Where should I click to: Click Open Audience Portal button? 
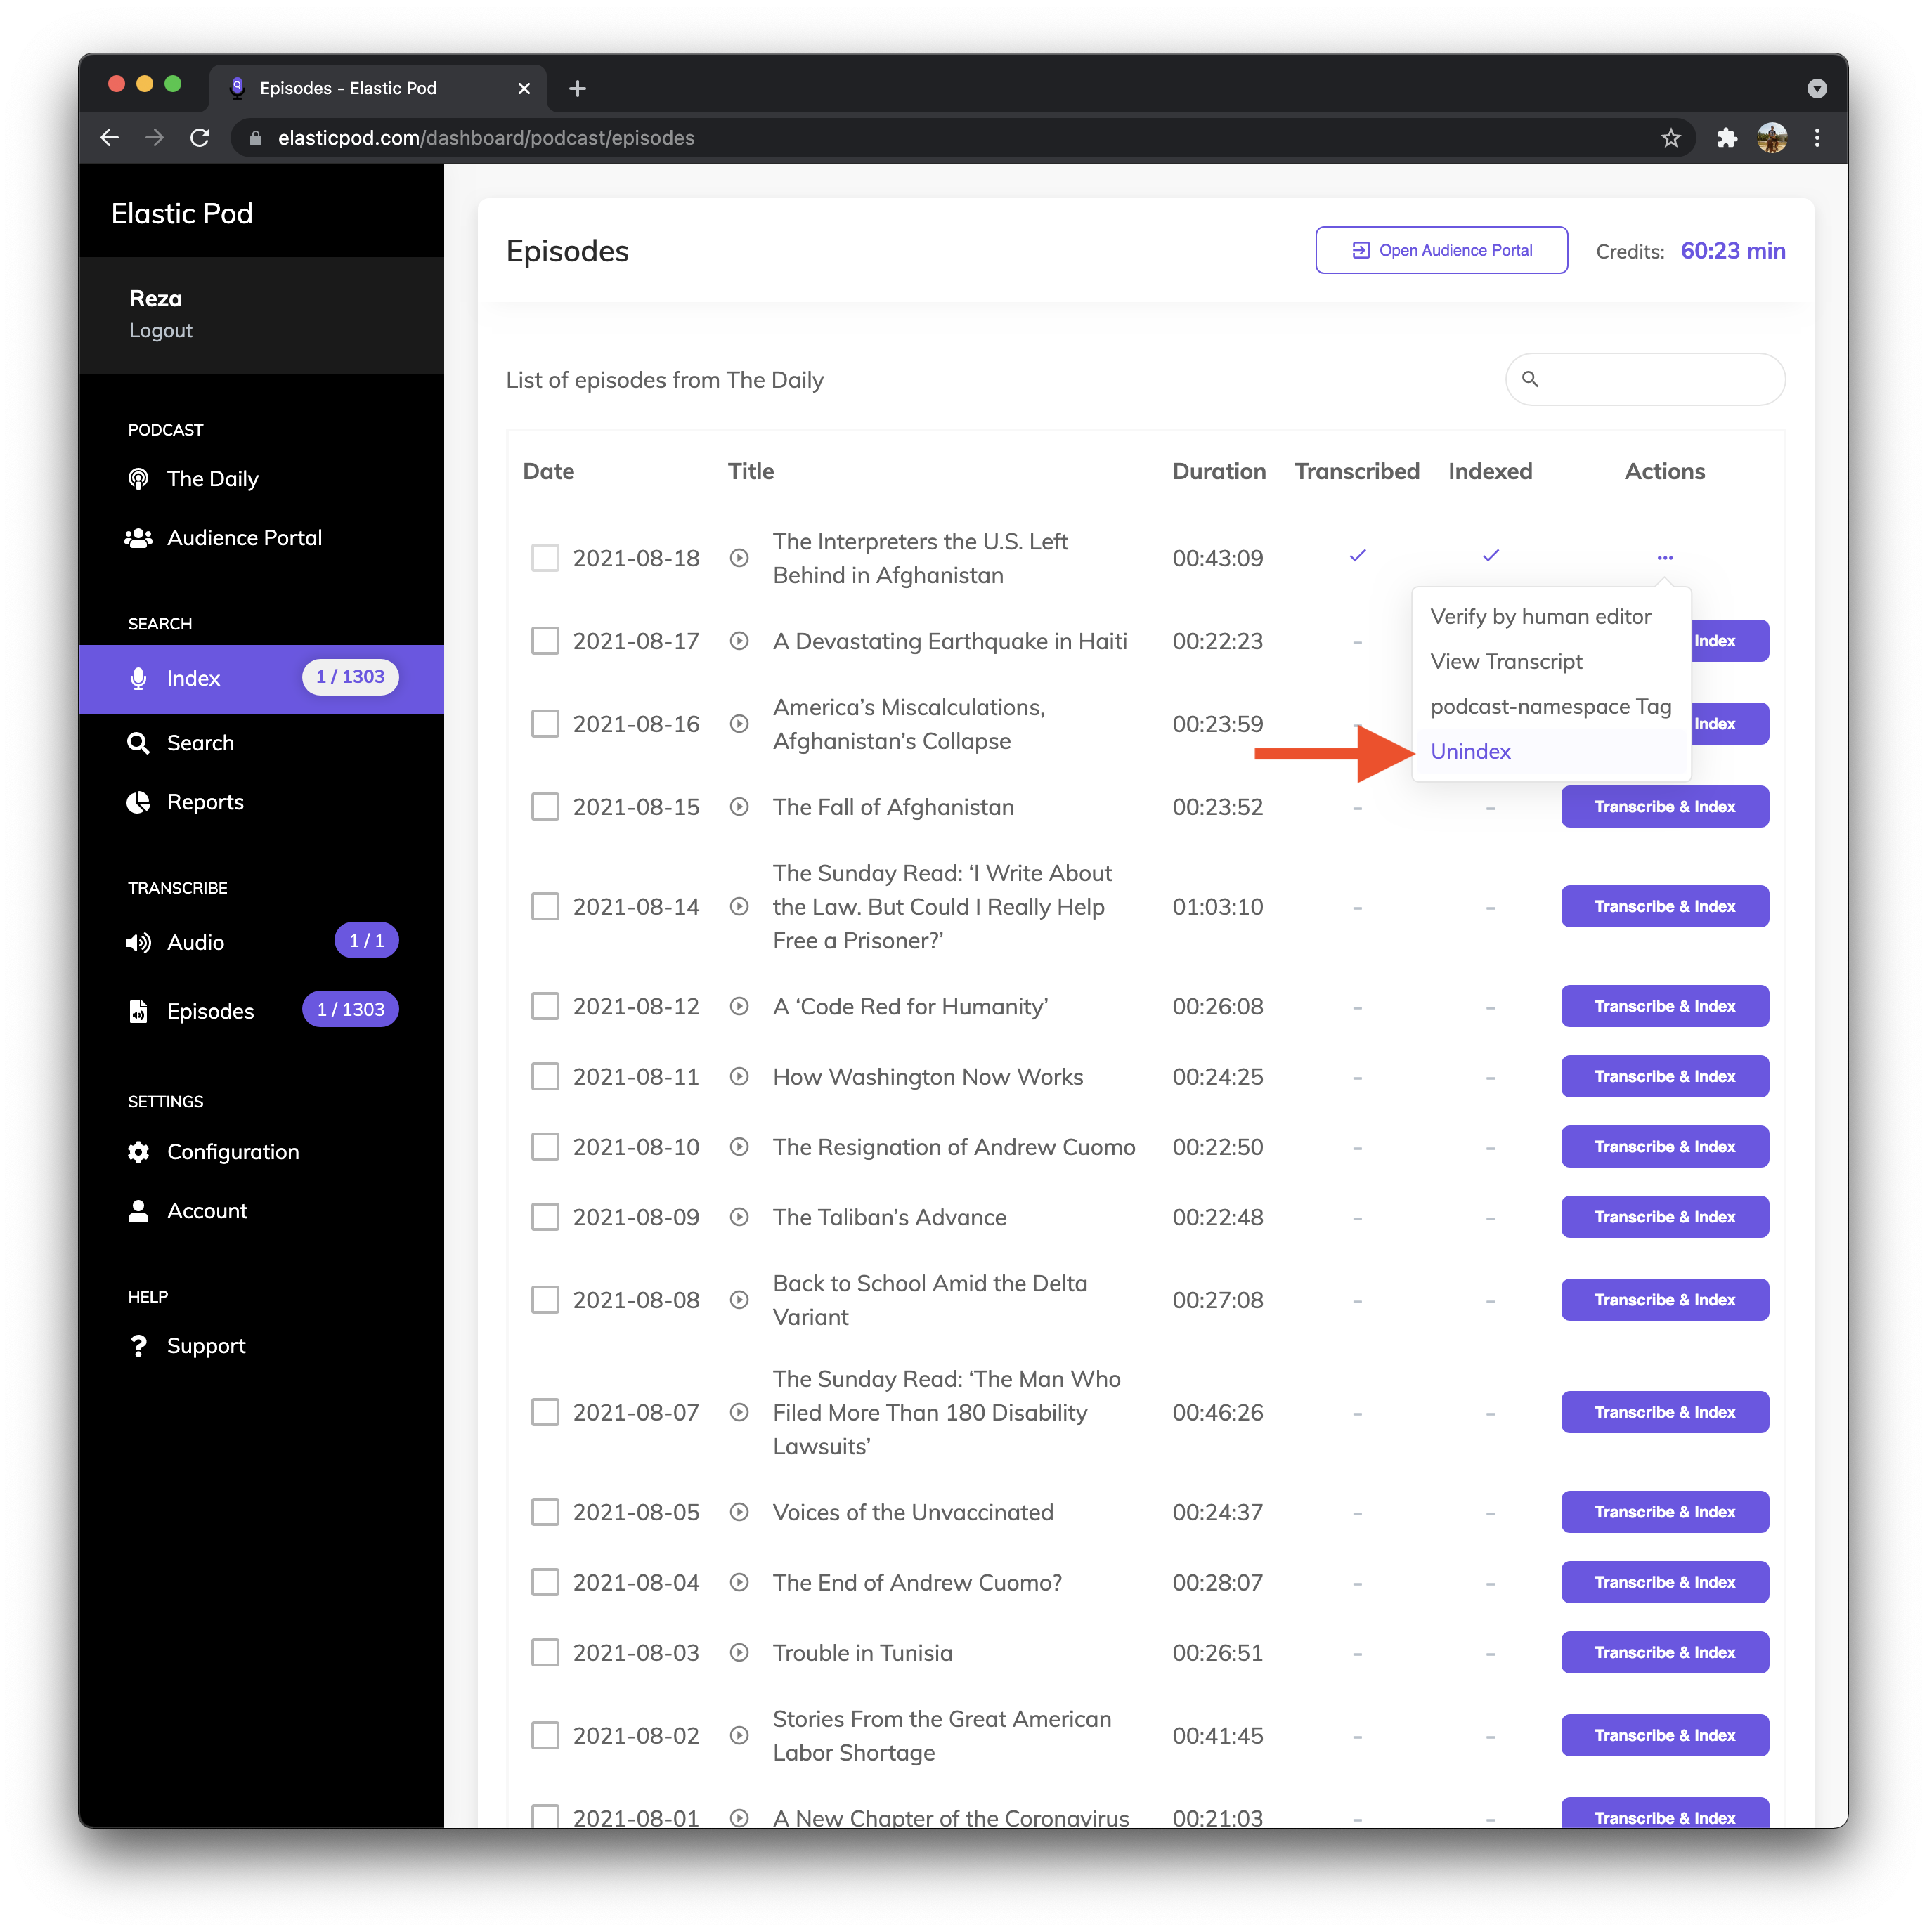1441,250
